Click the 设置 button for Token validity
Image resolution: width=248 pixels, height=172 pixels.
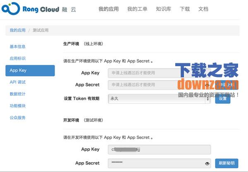[223, 99]
